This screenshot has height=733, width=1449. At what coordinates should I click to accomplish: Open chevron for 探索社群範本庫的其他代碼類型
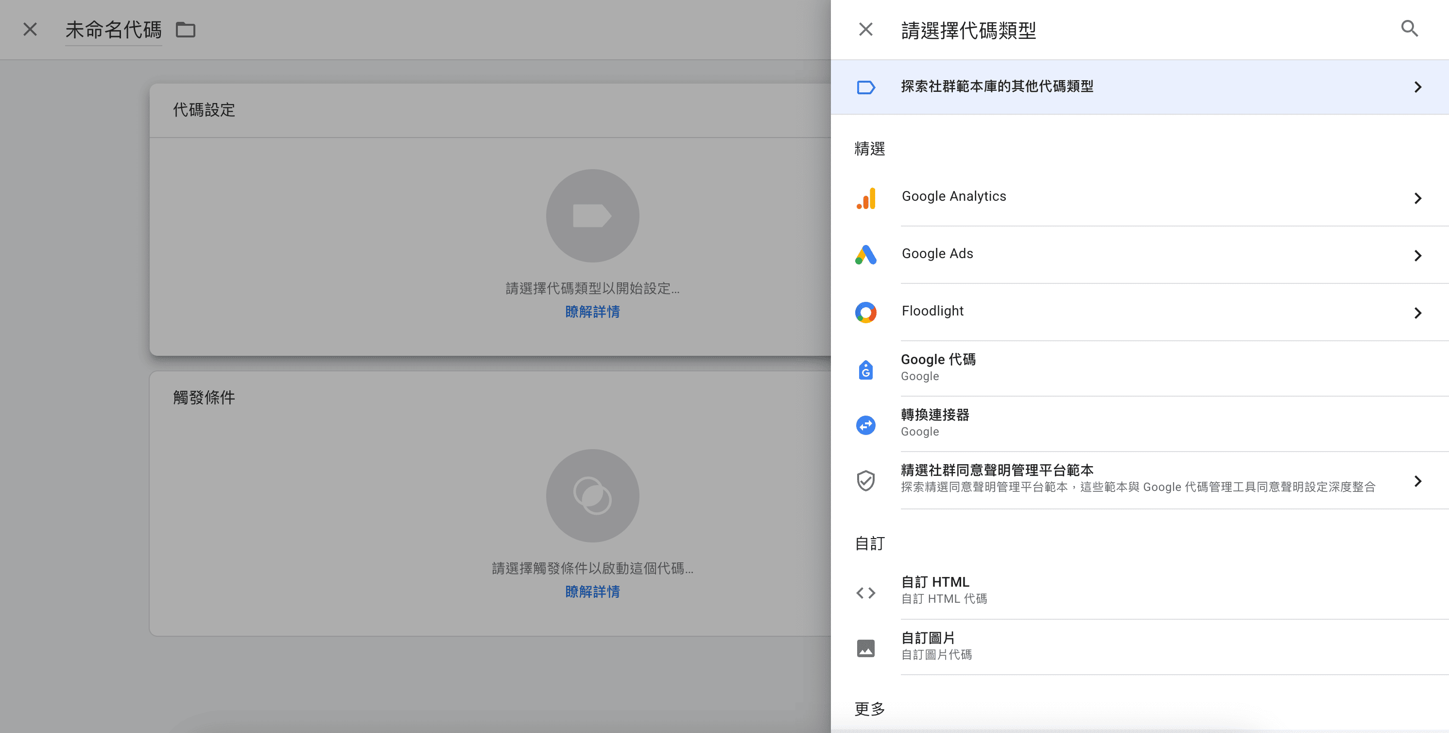coord(1417,87)
